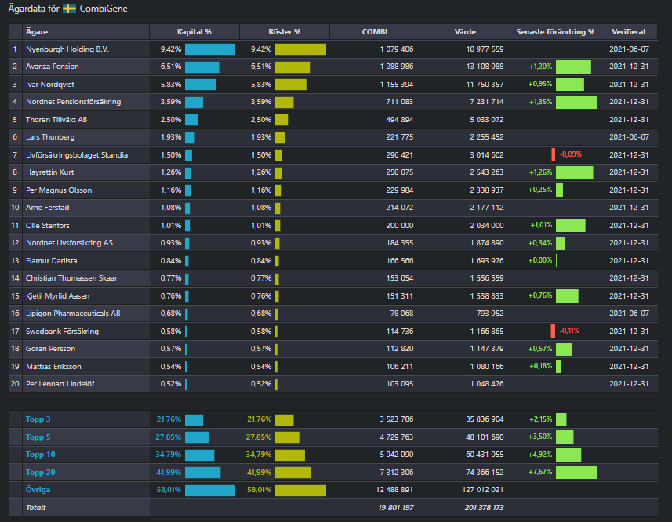This screenshot has height=522, width=672.
Task: Click the green change bar for Nordnet Pensionsförsäkring
Action: click(x=576, y=102)
